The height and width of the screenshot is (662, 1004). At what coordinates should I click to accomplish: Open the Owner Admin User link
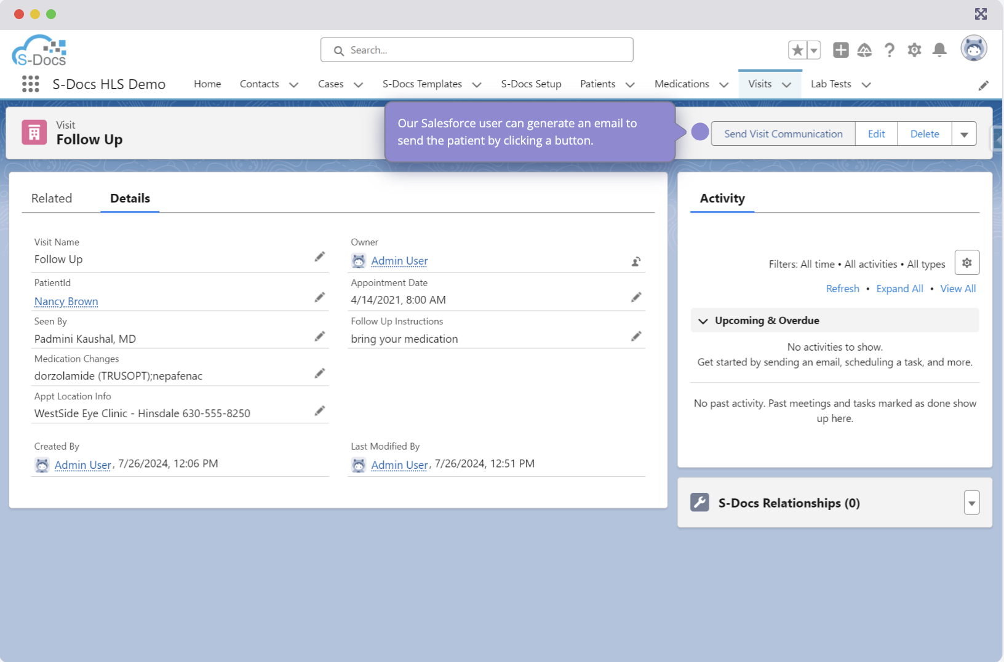pos(399,261)
